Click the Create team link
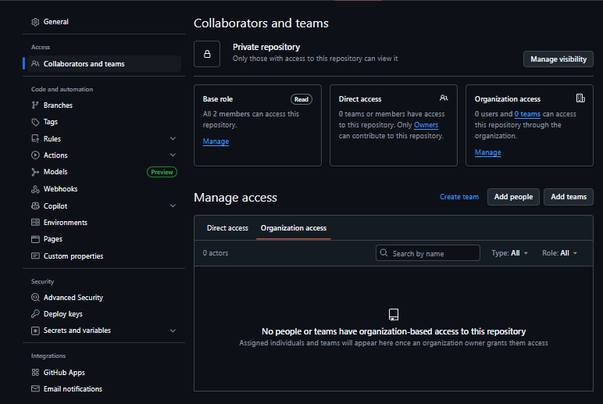Screen dimensions: 603x404 [459, 197]
